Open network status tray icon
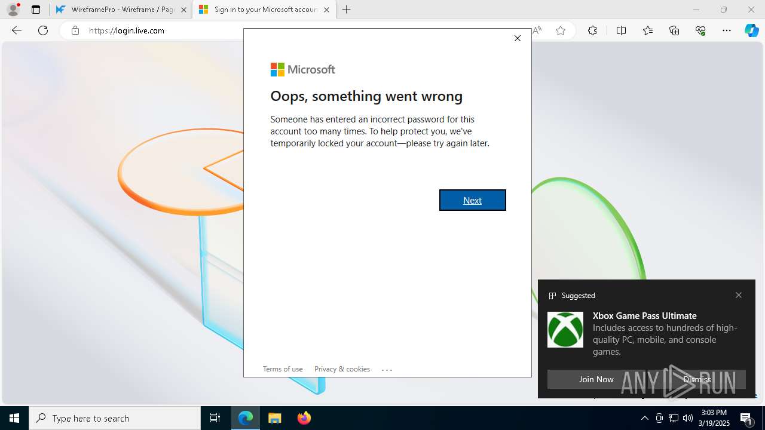Screen dimensions: 765x430 [x=674, y=418]
